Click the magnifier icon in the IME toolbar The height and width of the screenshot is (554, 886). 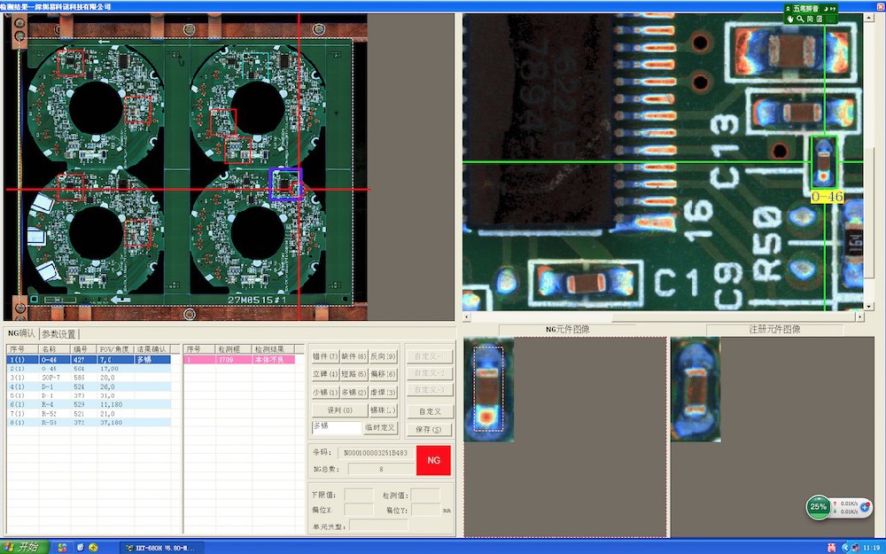[799, 19]
